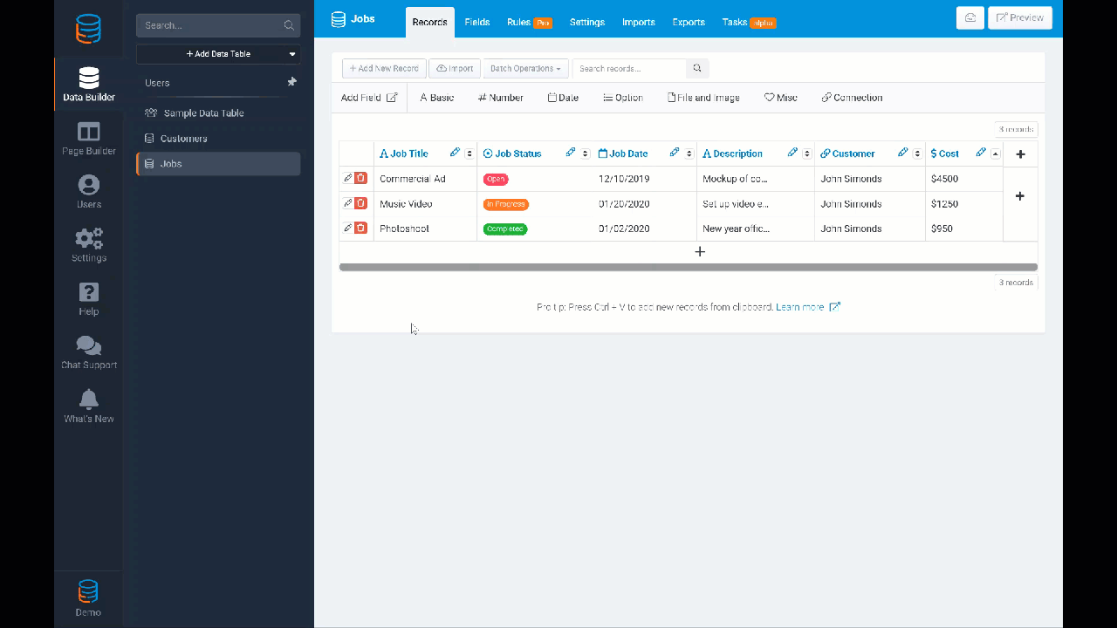
Task: Open Add Data Table dropdown arrow
Action: [292, 54]
